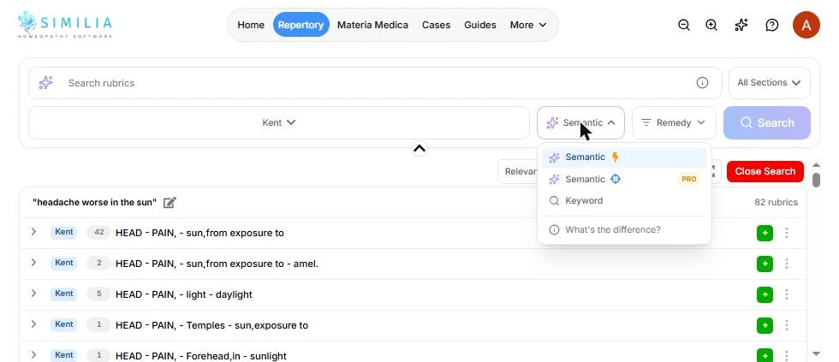This screenshot has height=362, width=839.
Task: Click the 2 remedy count badge
Action: [98, 263]
